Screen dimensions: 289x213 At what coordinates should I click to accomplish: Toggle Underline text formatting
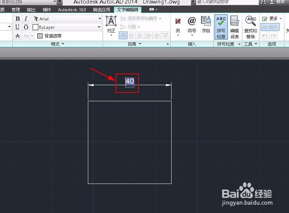18,27
